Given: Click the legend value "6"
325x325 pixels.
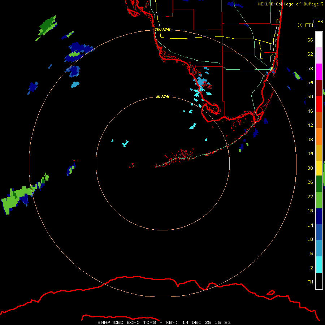Looking at the screenshot, I should click(311, 253).
